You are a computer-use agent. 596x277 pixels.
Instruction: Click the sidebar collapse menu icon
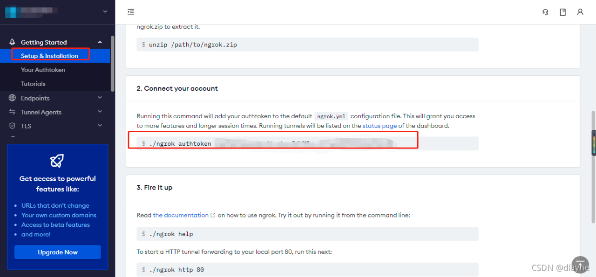131,12
